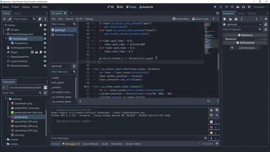Hide the EnemyContainer node
The image size is (270, 152).
click(45, 66)
